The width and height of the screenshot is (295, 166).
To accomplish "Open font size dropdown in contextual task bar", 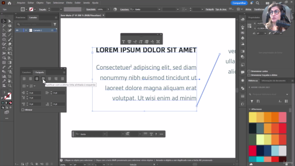I will (x=140, y=134).
